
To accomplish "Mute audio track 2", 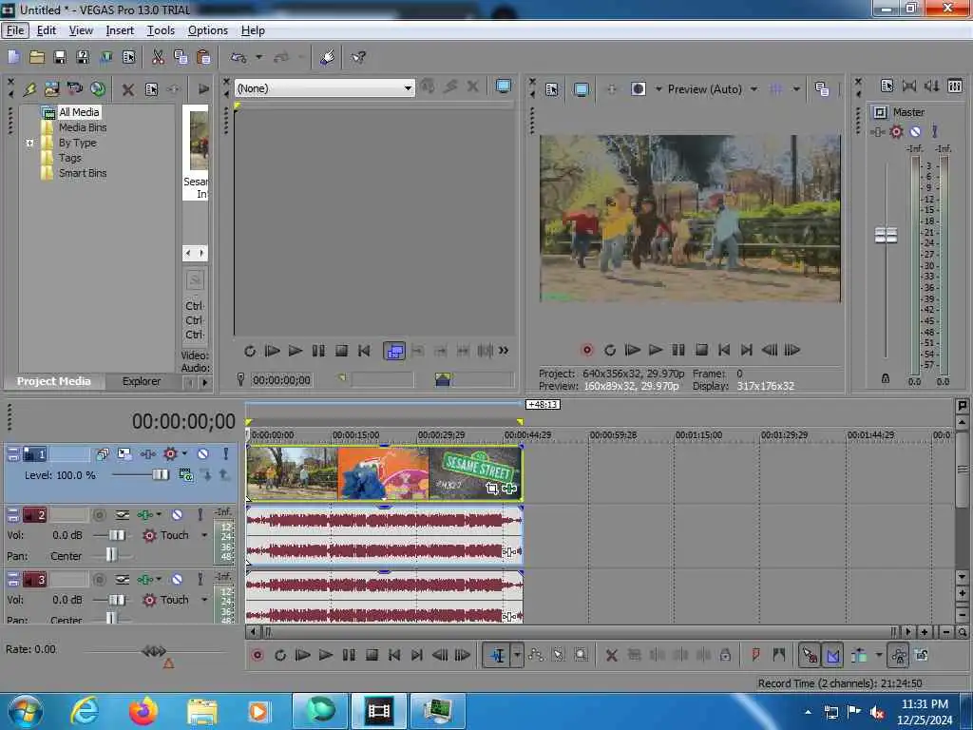I will (177, 514).
